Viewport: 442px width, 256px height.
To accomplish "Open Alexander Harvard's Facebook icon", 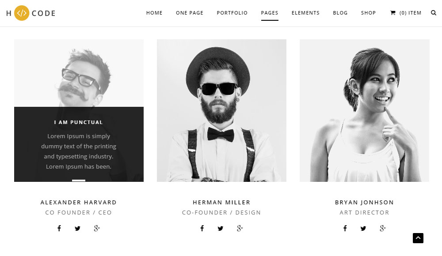I will click(59, 228).
